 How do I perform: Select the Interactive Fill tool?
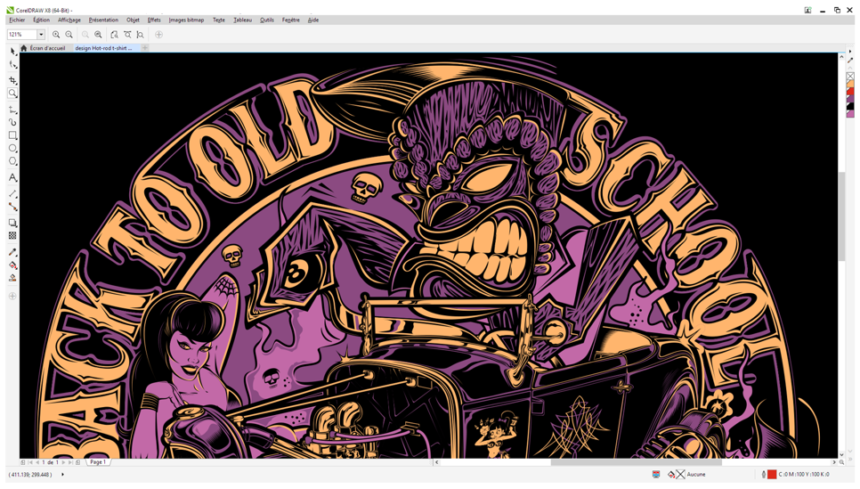(12, 265)
